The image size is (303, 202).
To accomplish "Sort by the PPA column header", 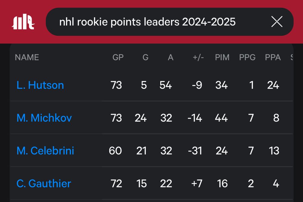I will pyautogui.click(x=273, y=57).
